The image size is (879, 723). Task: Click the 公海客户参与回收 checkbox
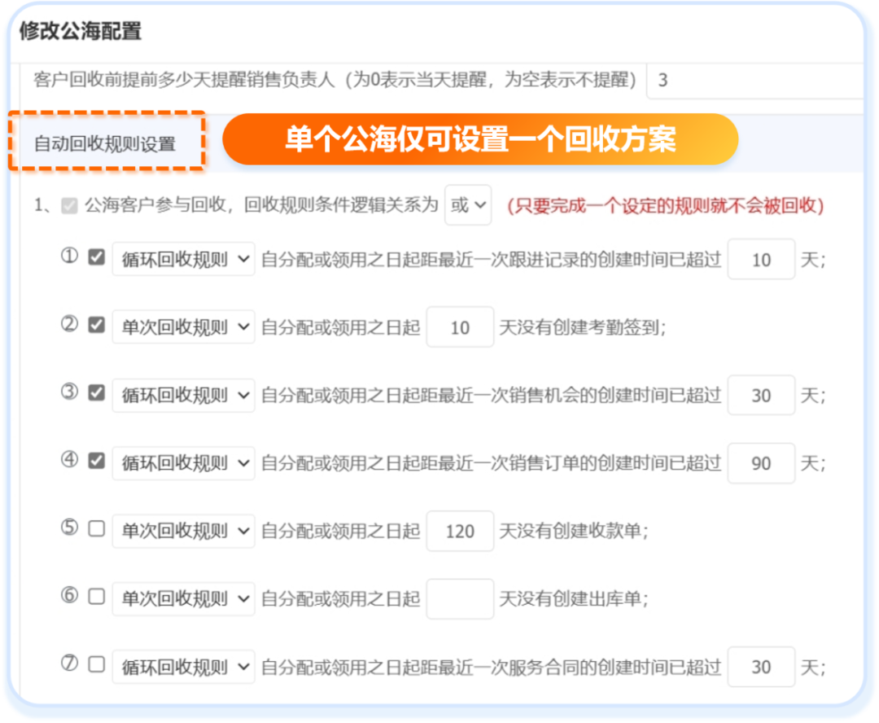coord(68,204)
